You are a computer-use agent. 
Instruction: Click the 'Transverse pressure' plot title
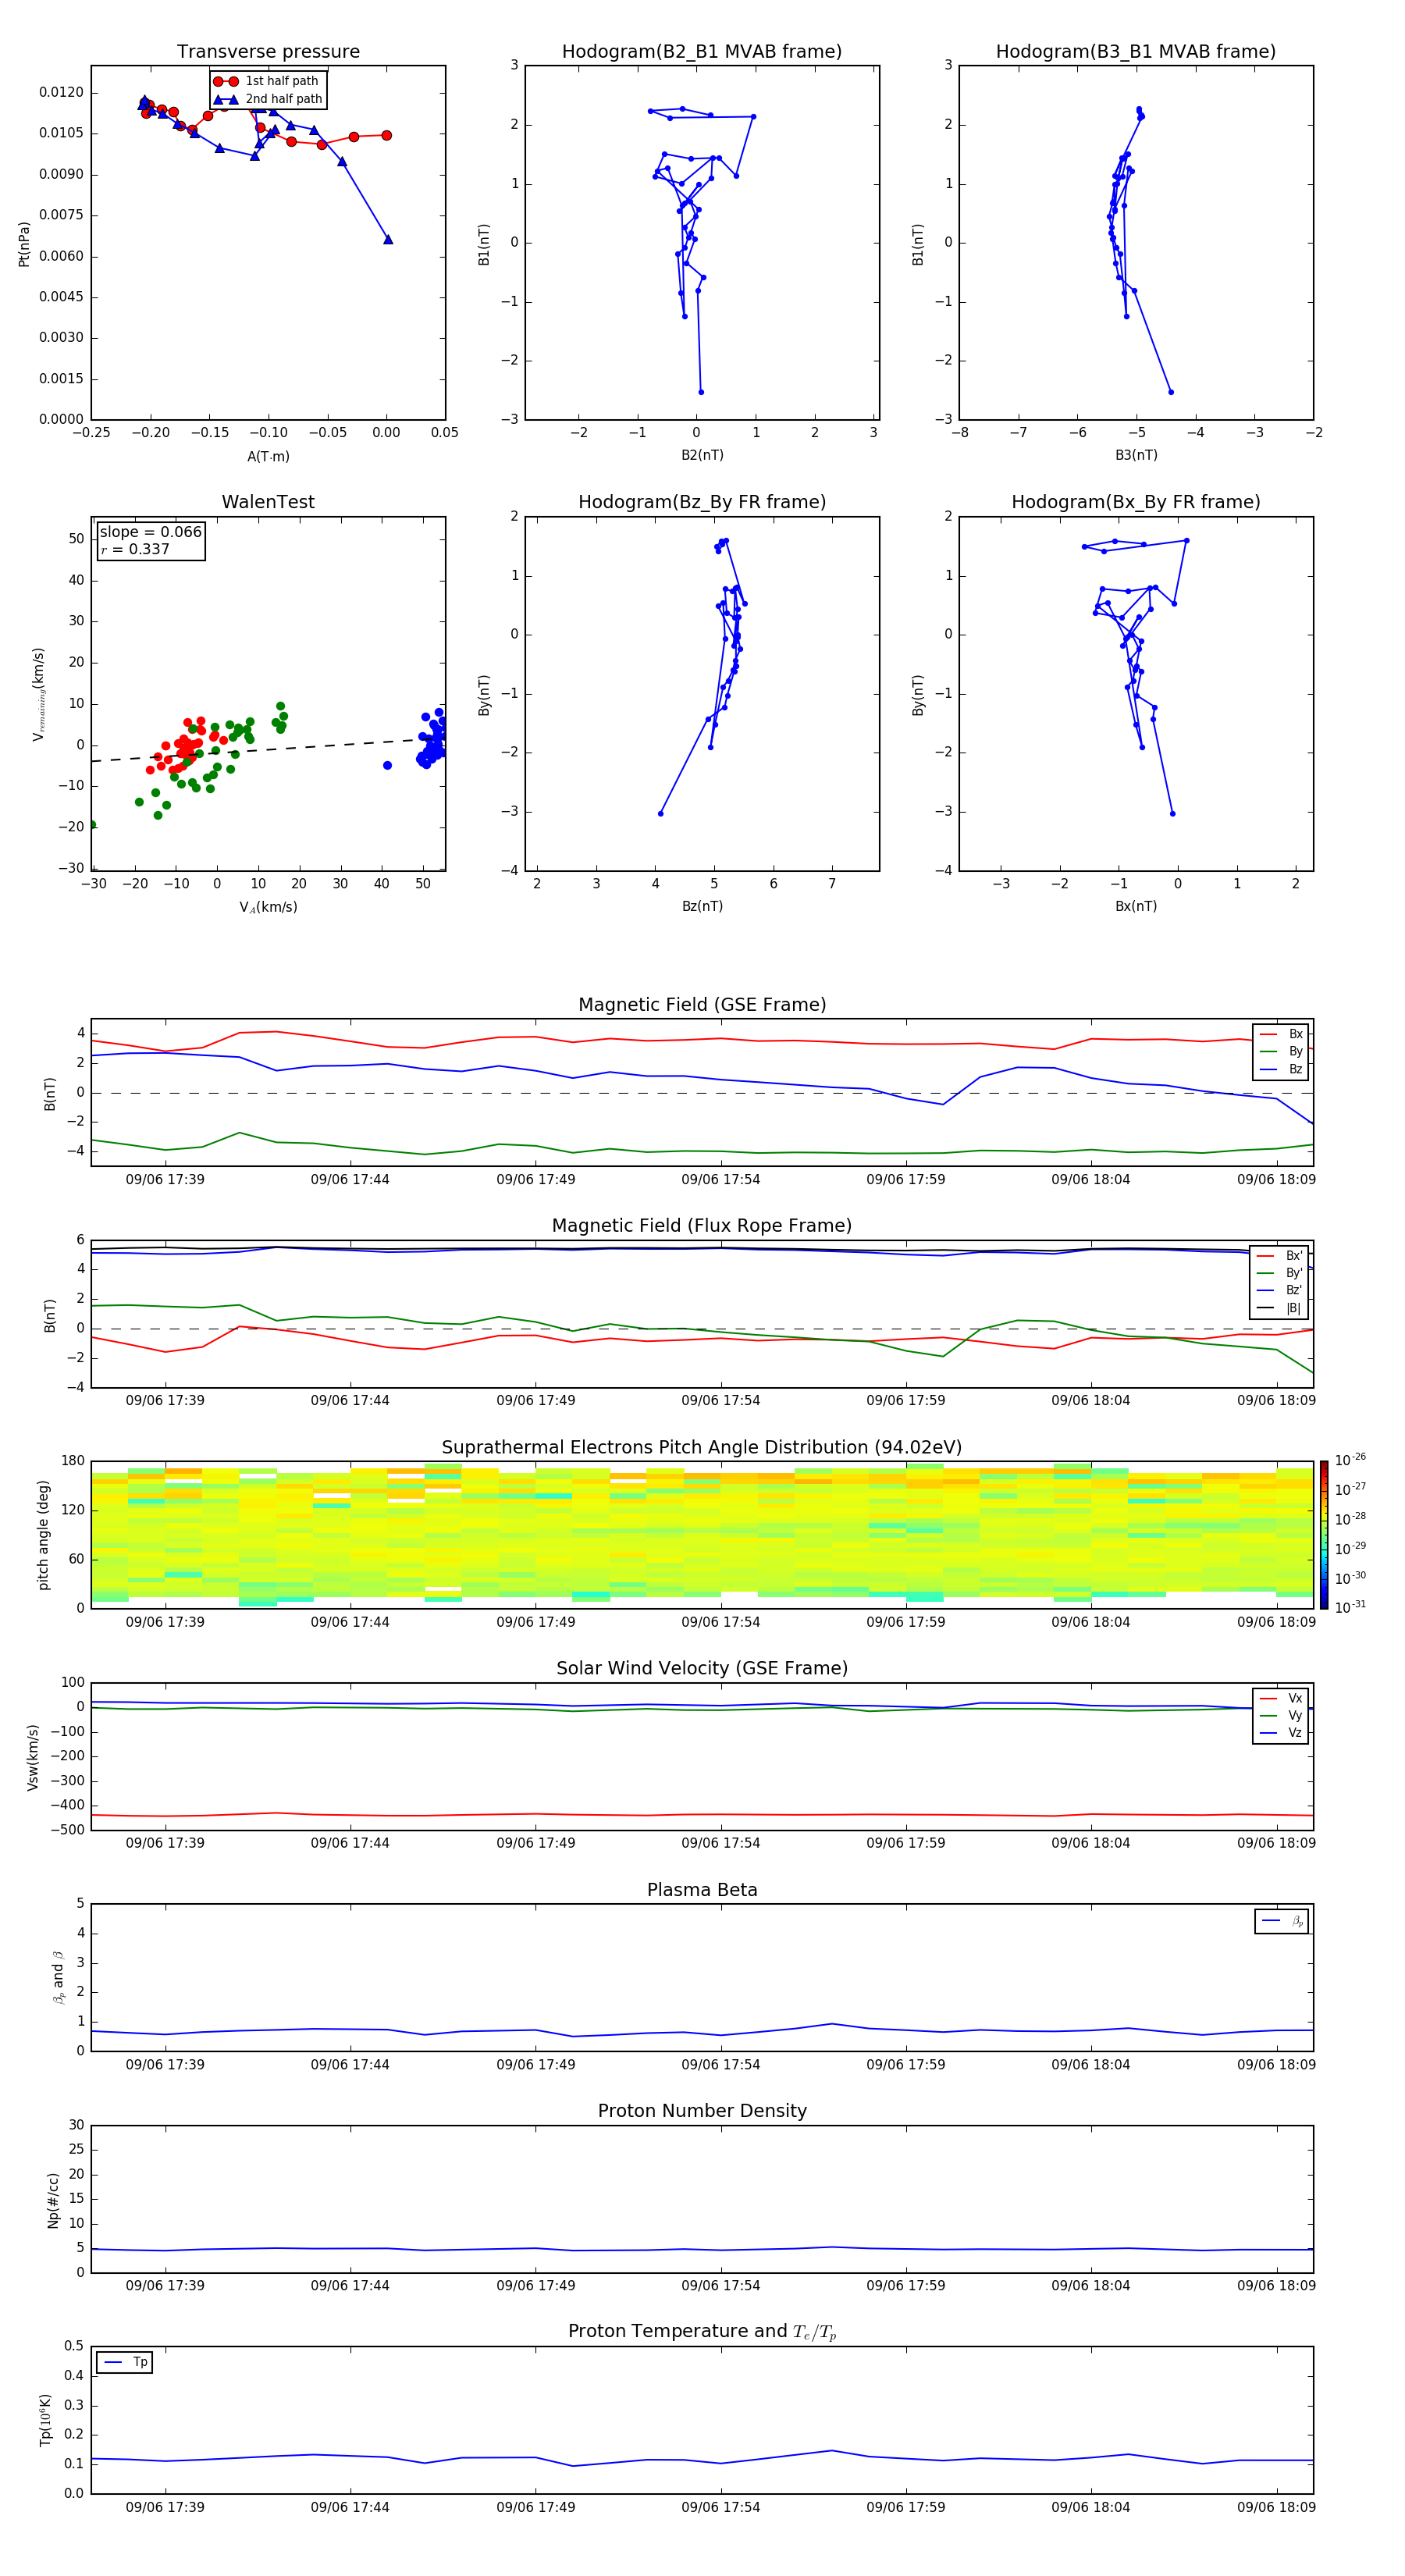(x=268, y=52)
